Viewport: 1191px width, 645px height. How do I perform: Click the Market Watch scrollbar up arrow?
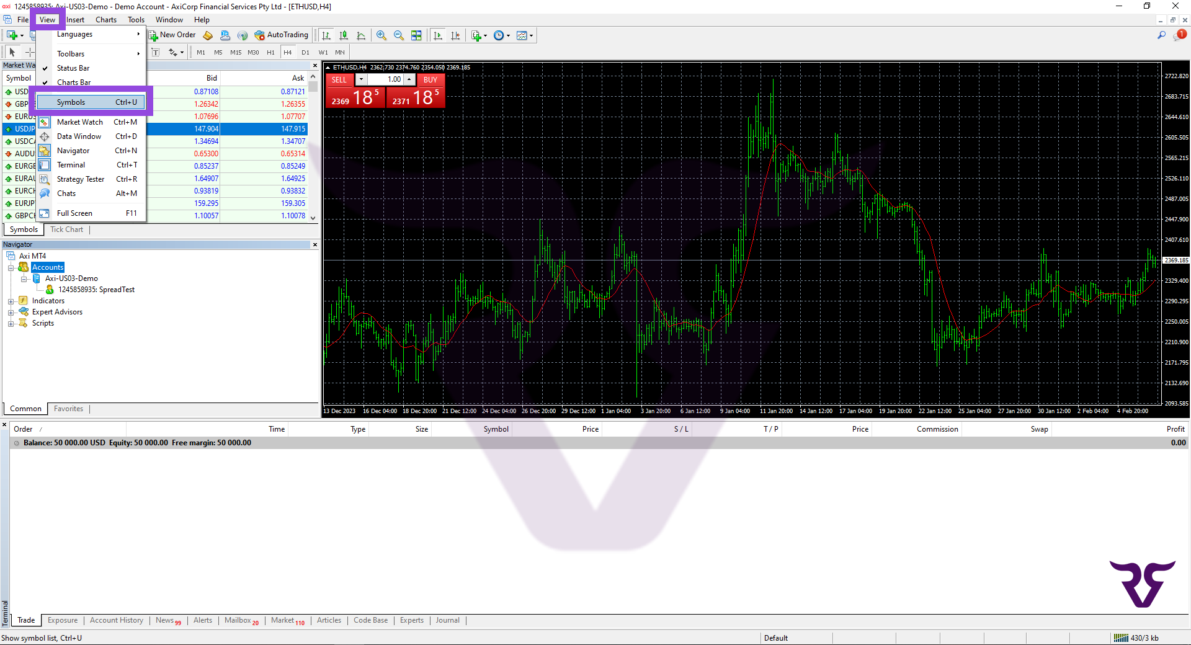313,77
